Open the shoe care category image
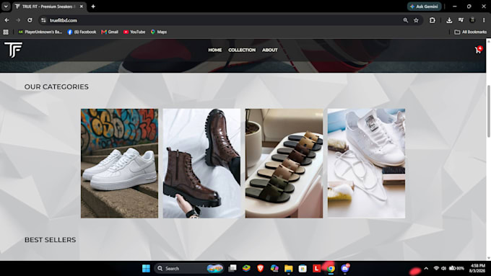The image size is (491, 276). [x=366, y=163]
